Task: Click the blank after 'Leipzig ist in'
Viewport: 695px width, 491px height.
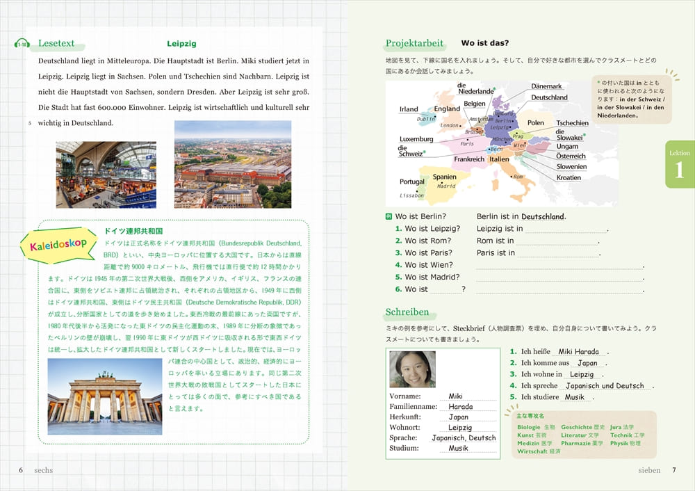Action: [x=566, y=229]
